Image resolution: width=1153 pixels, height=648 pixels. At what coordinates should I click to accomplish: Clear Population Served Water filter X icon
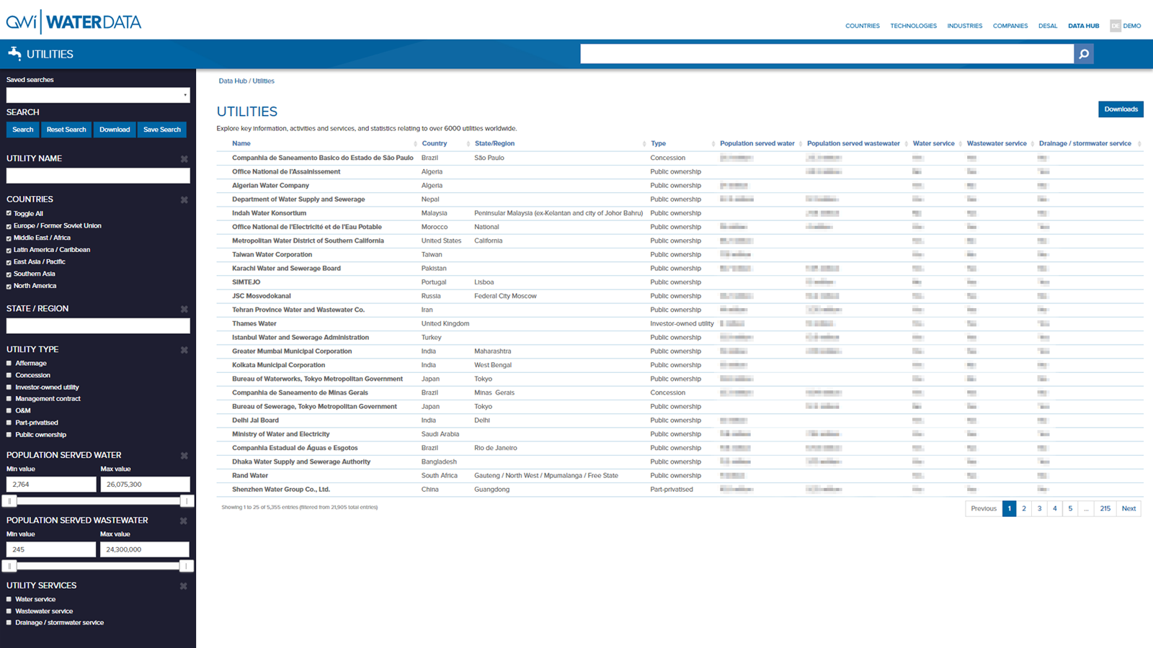[x=184, y=456]
